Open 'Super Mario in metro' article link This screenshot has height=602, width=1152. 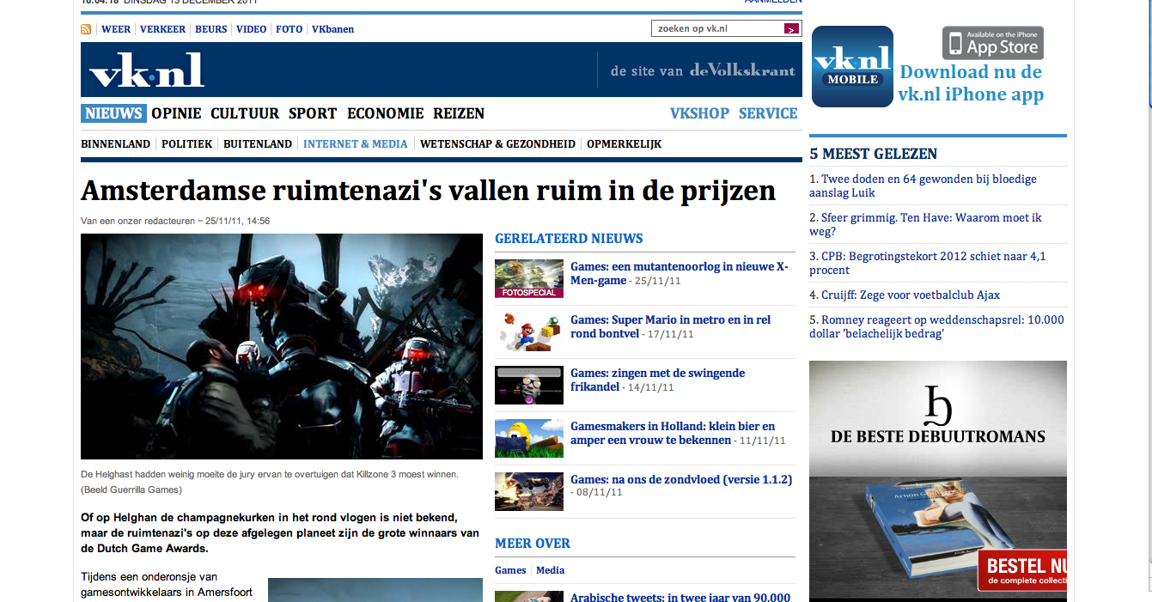point(671,327)
